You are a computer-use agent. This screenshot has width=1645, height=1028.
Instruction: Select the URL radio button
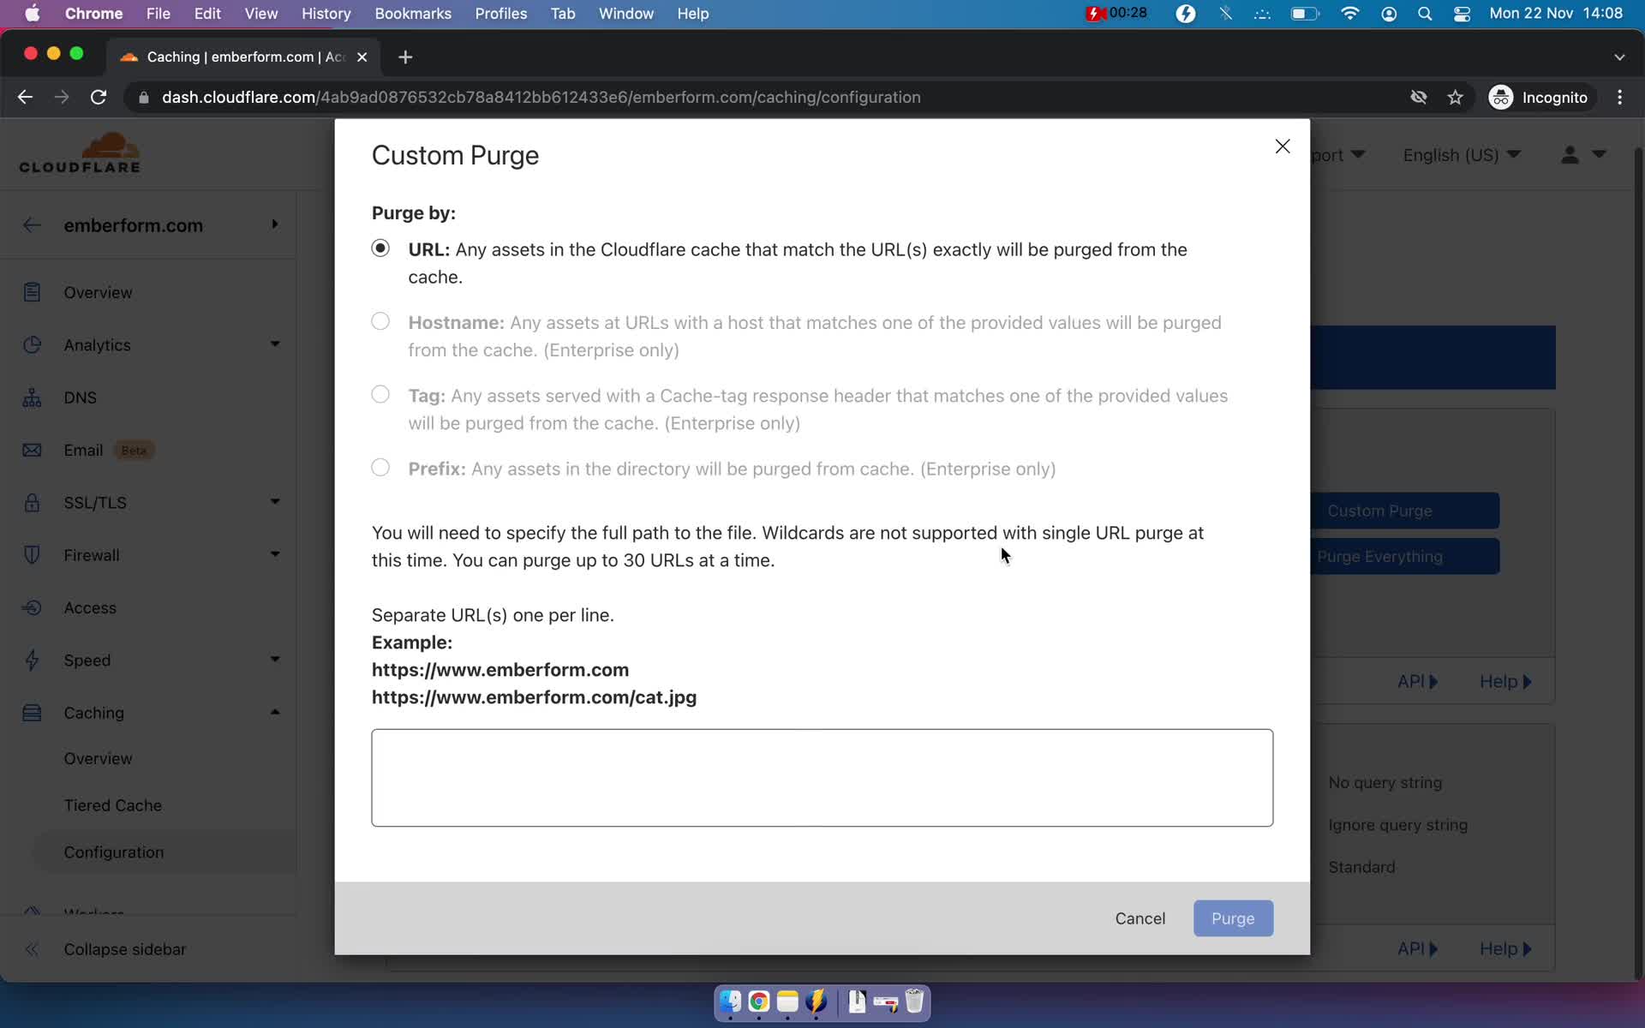click(x=379, y=248)
